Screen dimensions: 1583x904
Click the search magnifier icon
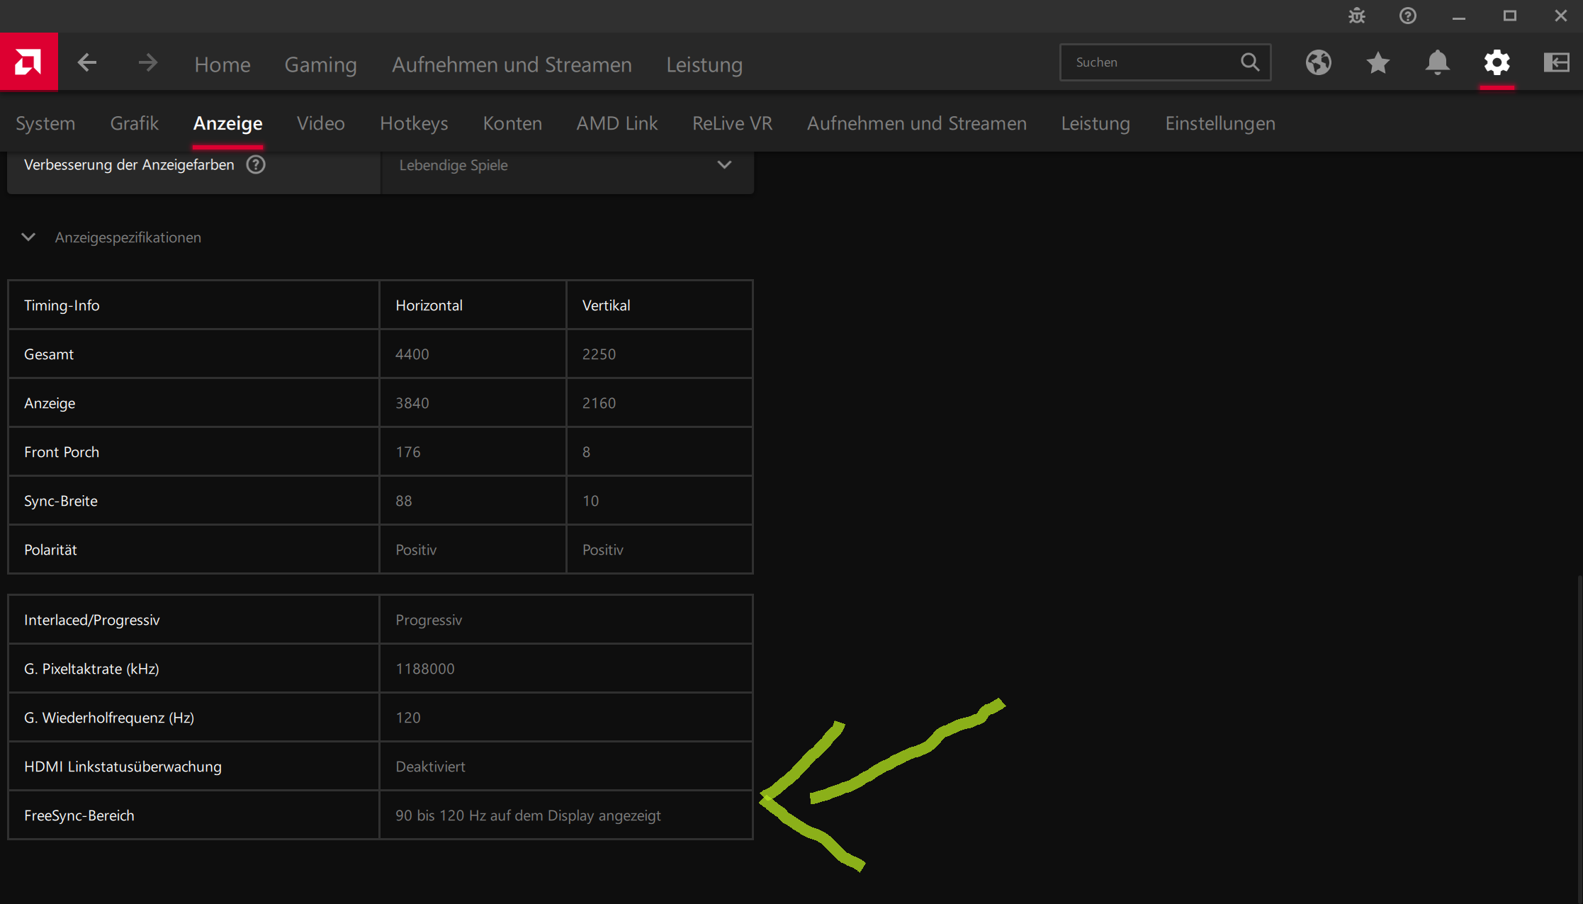pyautogui.click(x=1250, y=62)
